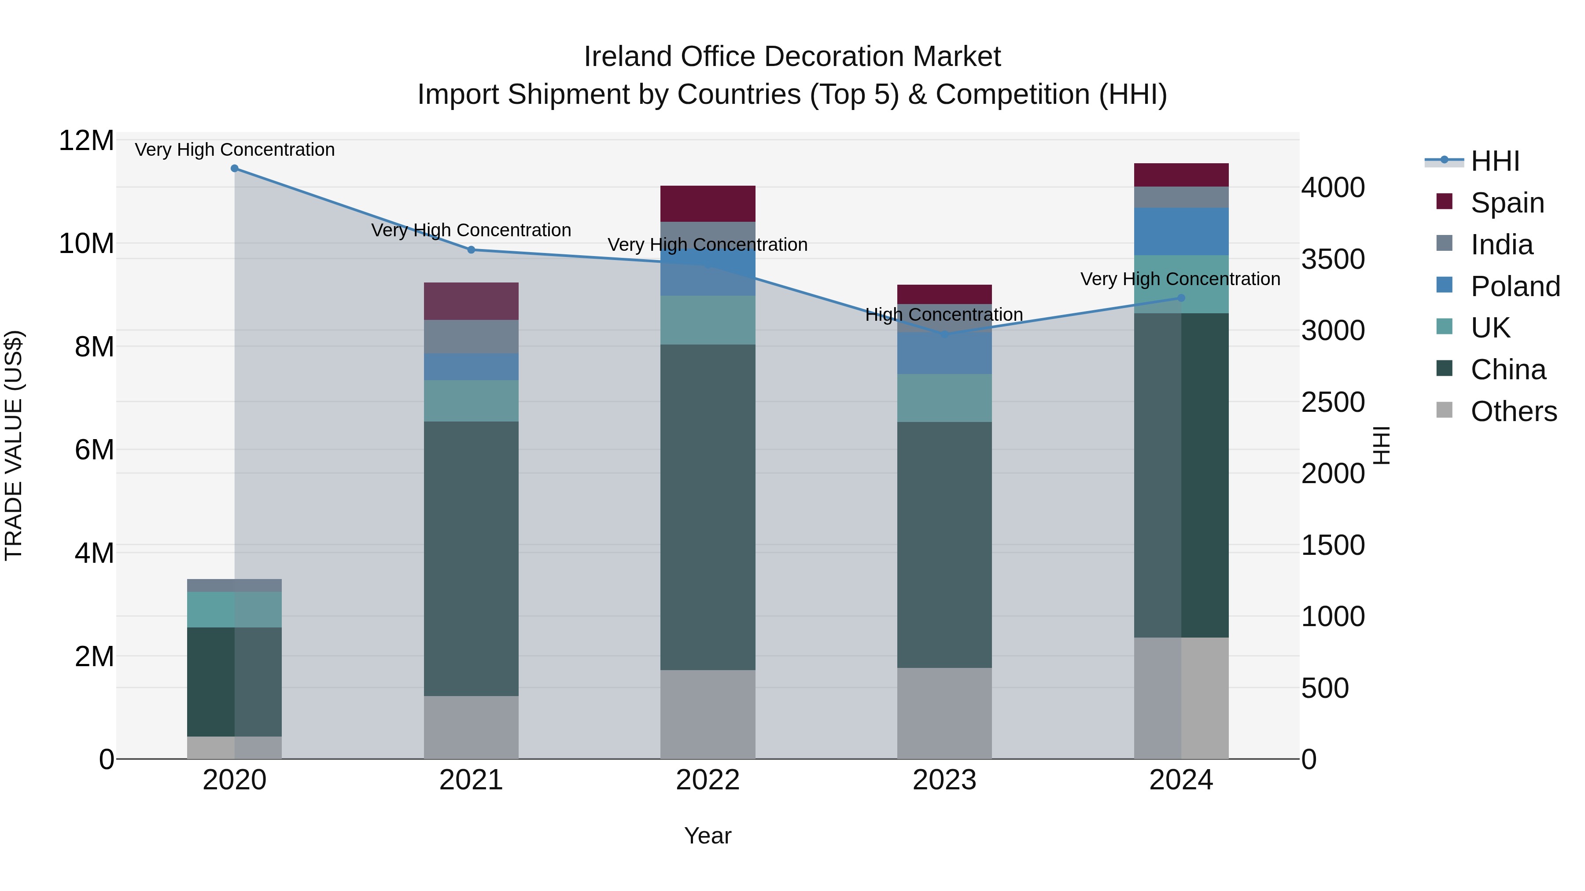Click the HHI line marker for 2024

pyautogui.click(x=1181, y=297)
